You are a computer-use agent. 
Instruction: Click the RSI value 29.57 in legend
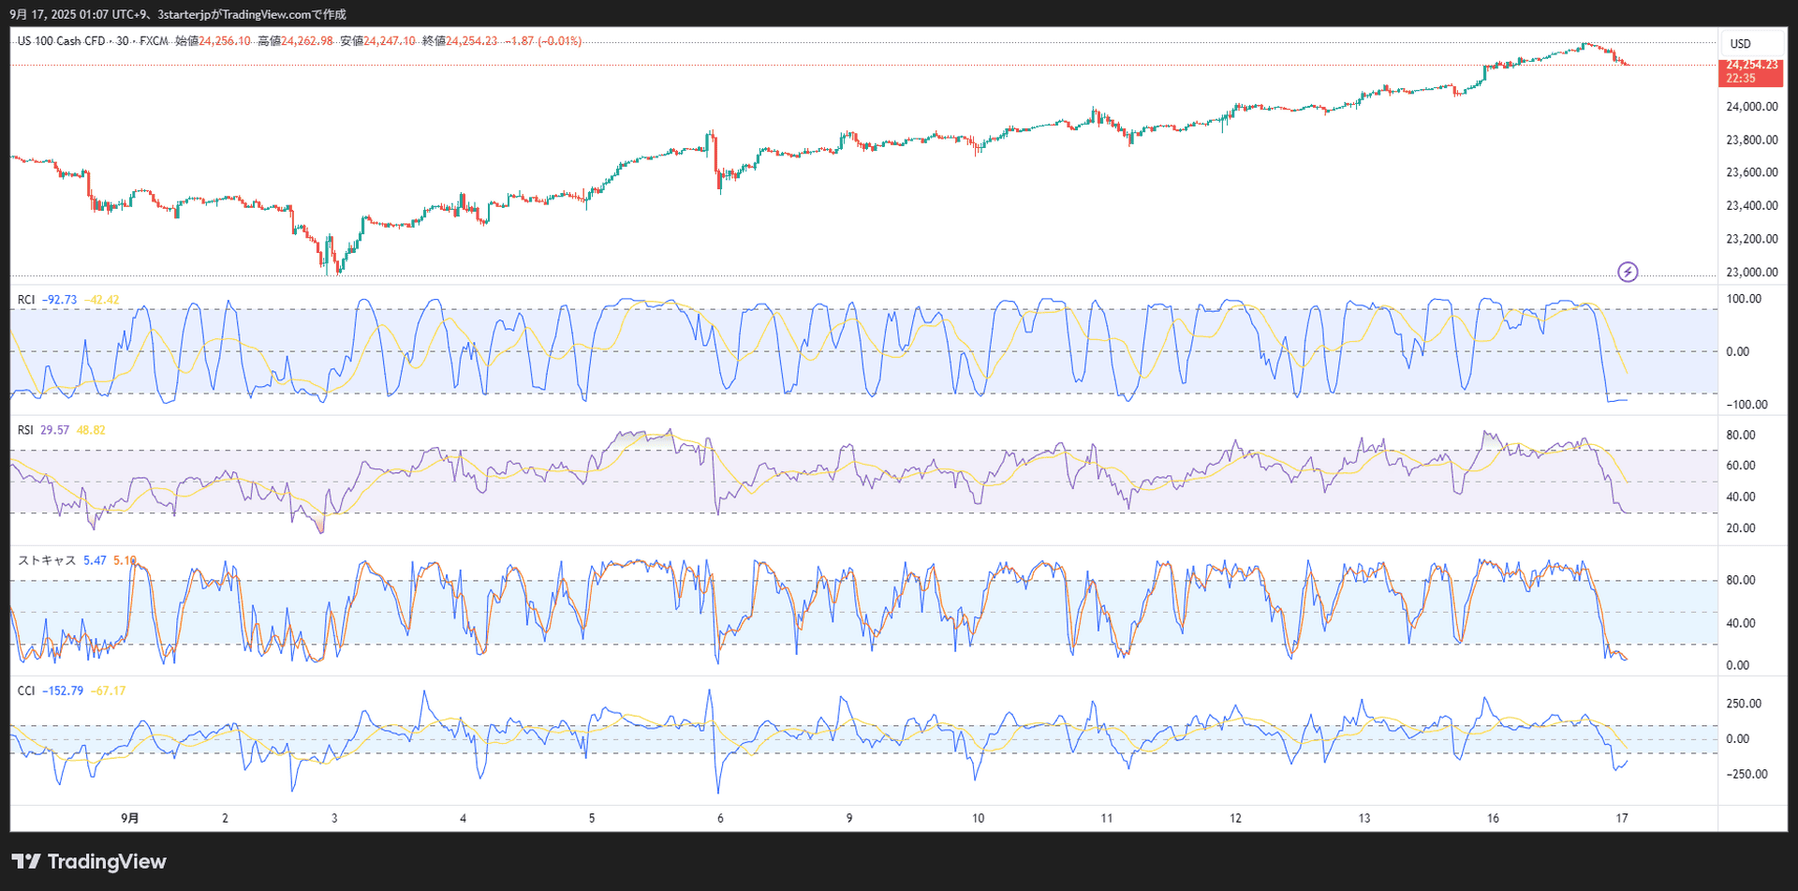click(54, 430)
